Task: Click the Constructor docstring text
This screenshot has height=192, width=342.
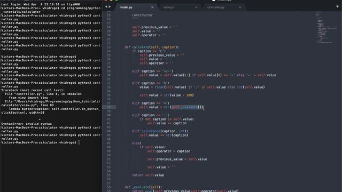Action: click(x=142, y=15)
